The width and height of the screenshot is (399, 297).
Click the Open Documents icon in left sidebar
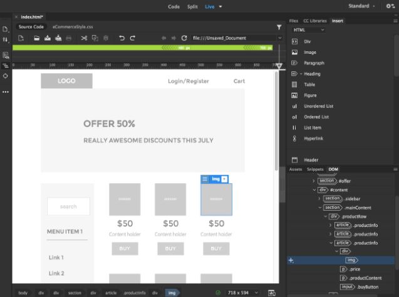tap(6, 29)
